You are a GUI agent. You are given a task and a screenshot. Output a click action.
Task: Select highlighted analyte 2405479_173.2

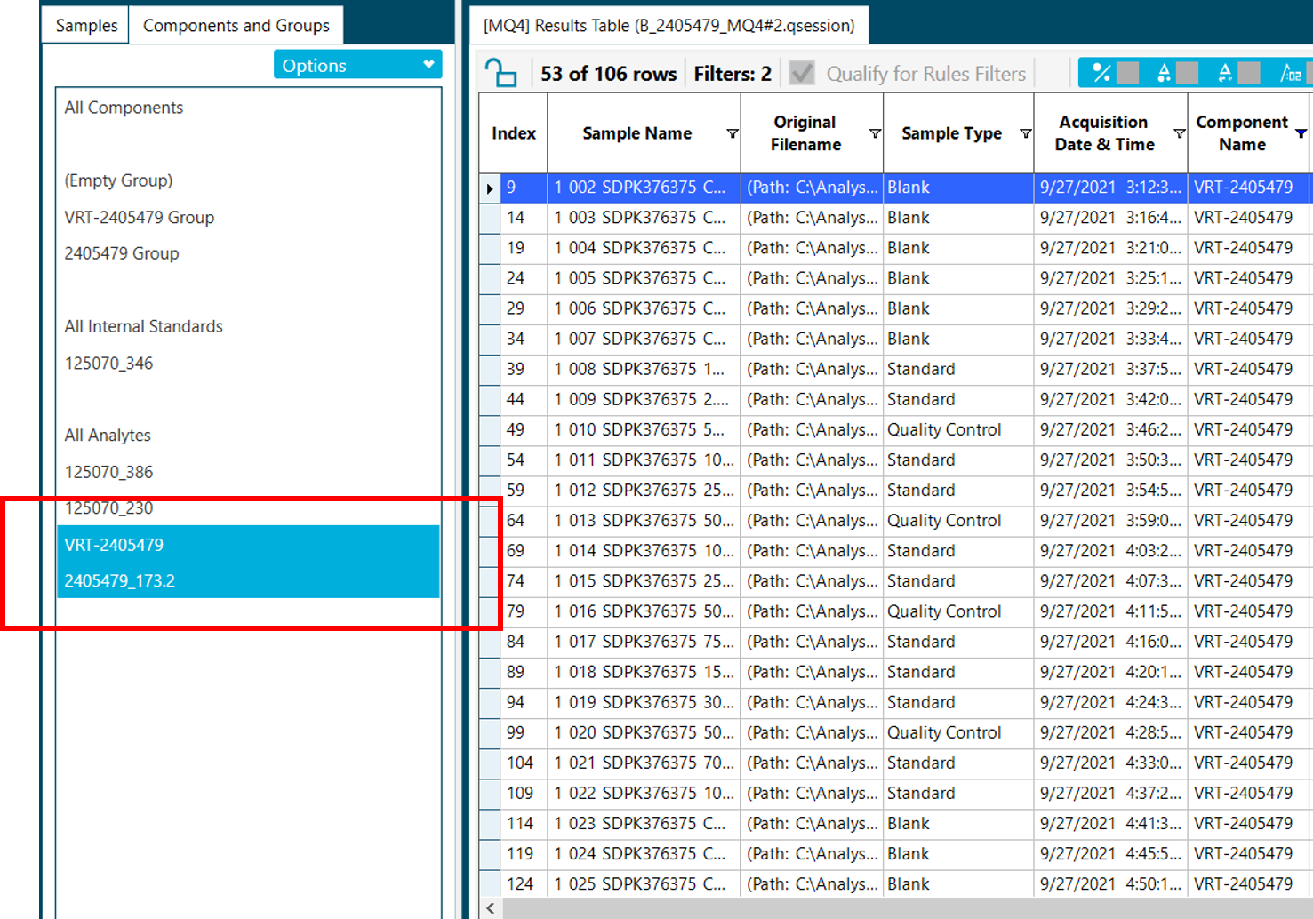point(248,580)
